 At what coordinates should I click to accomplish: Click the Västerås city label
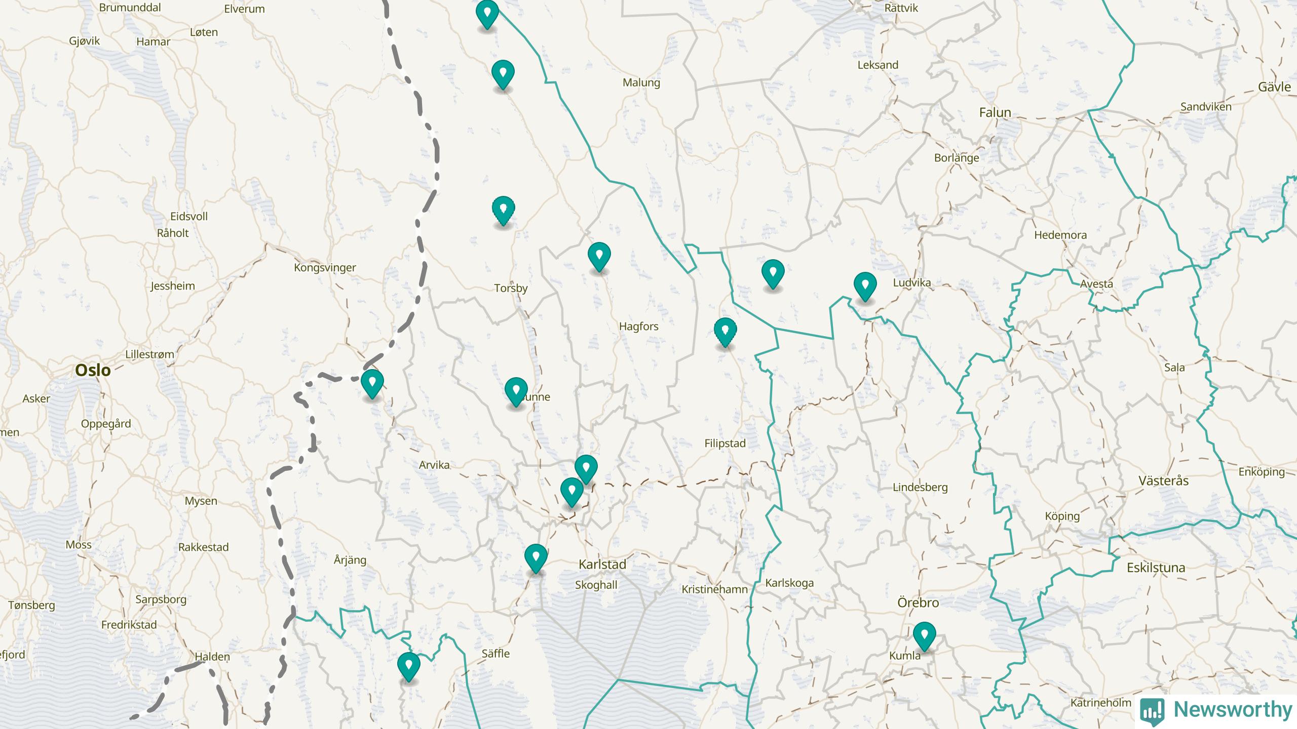[1163, 480]
